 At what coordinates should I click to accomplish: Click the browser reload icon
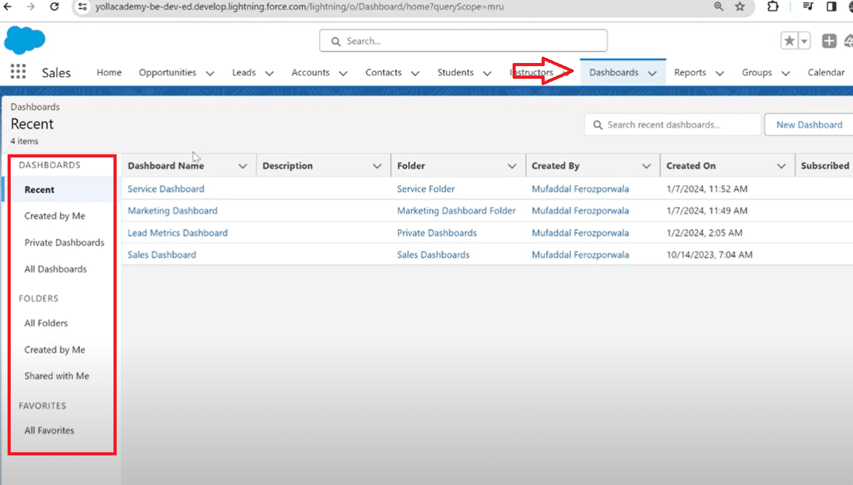[x=54, y=6]
